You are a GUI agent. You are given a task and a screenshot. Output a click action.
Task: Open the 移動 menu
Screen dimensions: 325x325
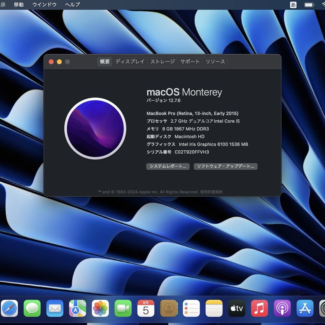[19, 5]
